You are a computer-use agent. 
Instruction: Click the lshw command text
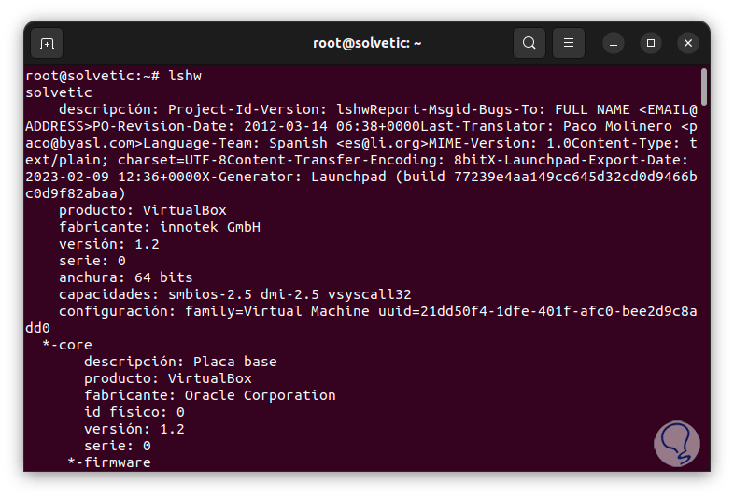pyautogui.click(x=184, y=76)
